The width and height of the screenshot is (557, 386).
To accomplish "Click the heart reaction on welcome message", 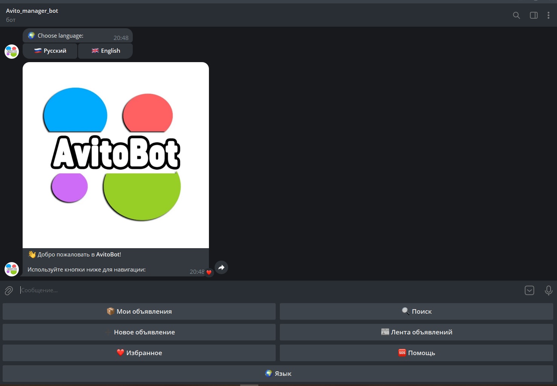I will (x=209, y=272).
